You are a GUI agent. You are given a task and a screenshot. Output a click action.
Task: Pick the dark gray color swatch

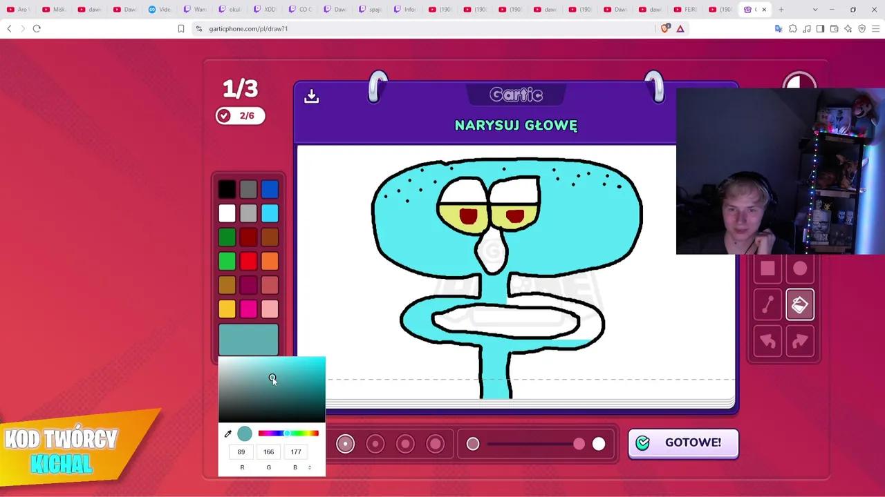tap(248, 190)
